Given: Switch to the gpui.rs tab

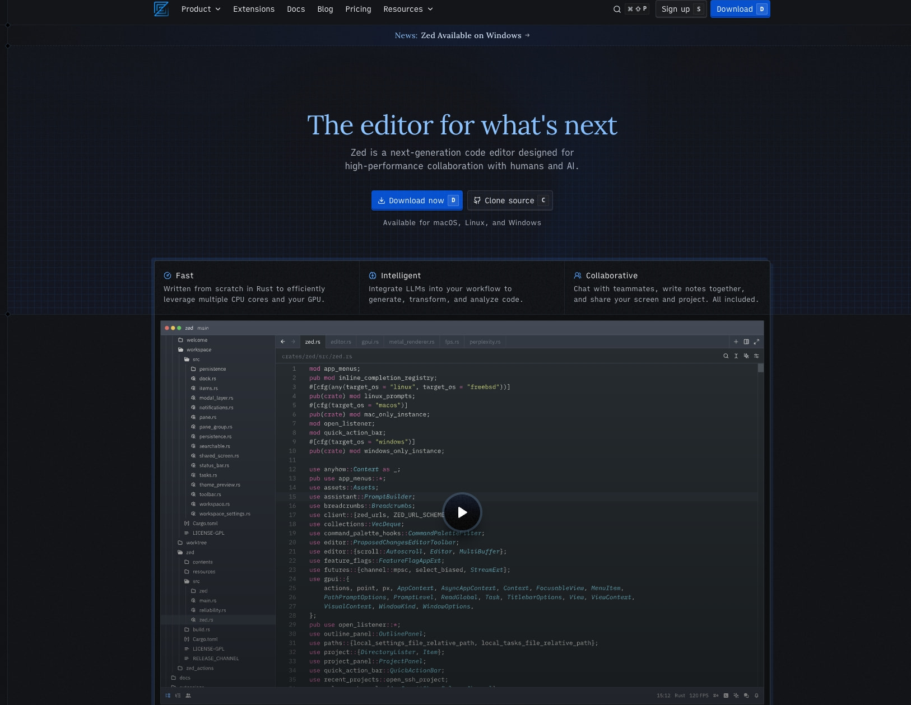Looking at the screenshot, I should coord(370,342).
